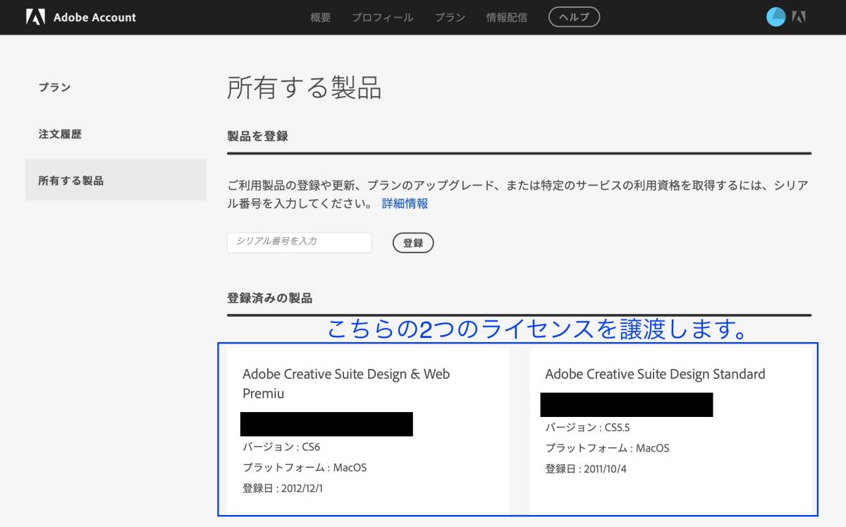Click 登録日 : 2011/10/4 text
The height and width of the screenshot is (527, 846).
(x=585, y=468)
